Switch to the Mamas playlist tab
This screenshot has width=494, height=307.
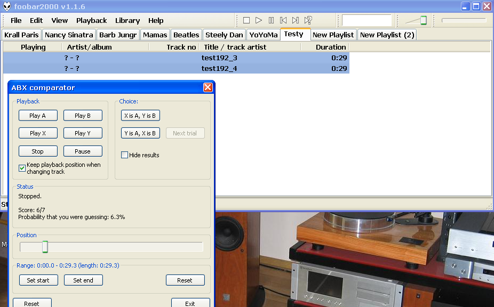pos(155,35)
